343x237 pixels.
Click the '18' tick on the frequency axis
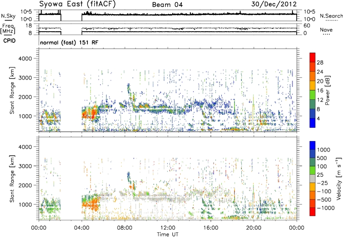click(x=29, y=26)
